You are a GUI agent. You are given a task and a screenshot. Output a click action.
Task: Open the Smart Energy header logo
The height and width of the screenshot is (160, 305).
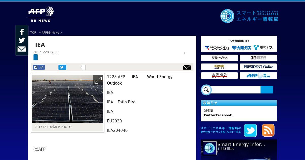click(249, 16)
